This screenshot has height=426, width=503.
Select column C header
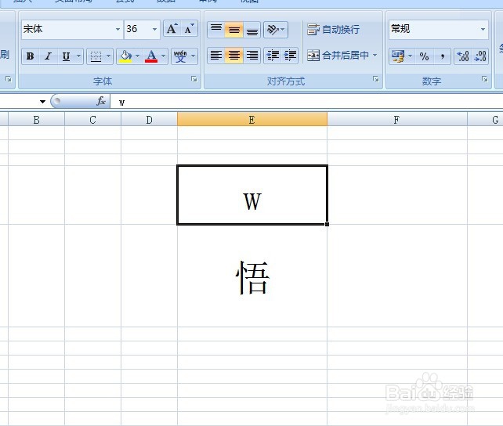[92, 120]
